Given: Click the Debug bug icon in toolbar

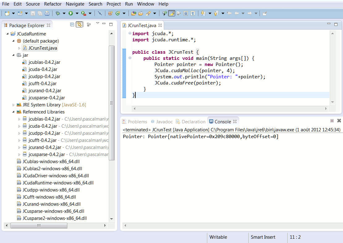Looking at the screenshot, I should pyautogui.click(x=57, y=13).
